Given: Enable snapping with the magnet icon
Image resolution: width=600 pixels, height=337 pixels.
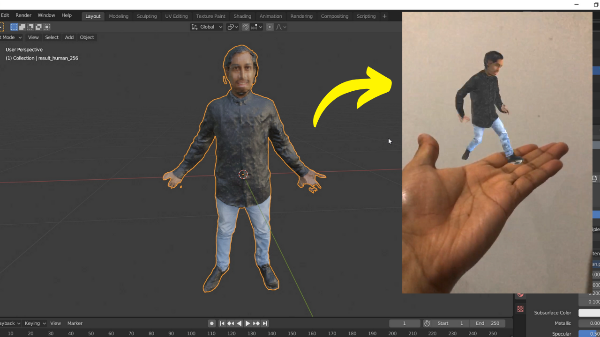Looking at the screenshot, I should [x=246, y=27].
